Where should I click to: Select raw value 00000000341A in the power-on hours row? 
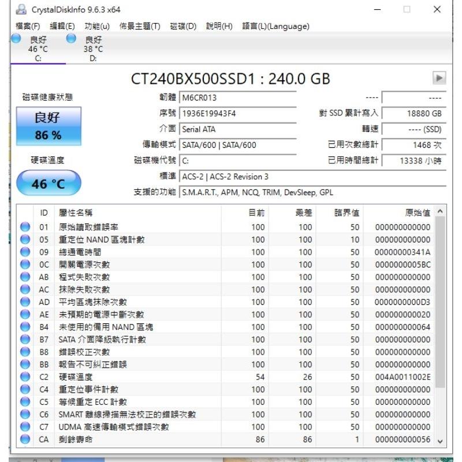click(x=403, y=252)
